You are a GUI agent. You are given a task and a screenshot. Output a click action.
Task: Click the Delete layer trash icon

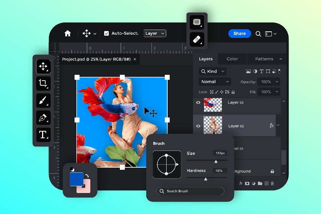pos(272,183)
